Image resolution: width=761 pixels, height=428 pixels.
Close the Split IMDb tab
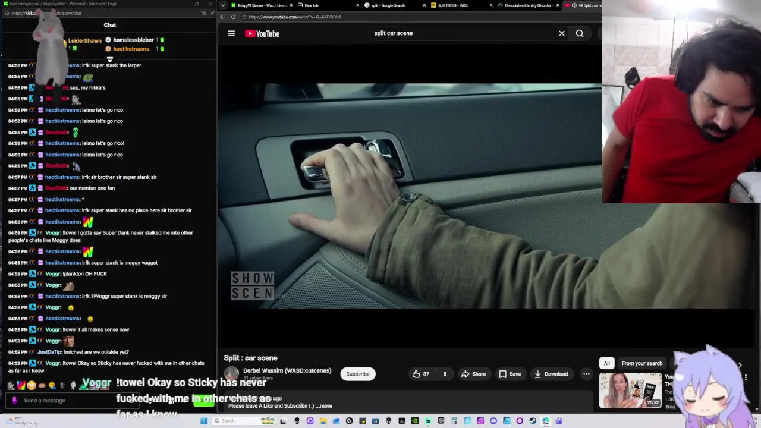[490, 5]
